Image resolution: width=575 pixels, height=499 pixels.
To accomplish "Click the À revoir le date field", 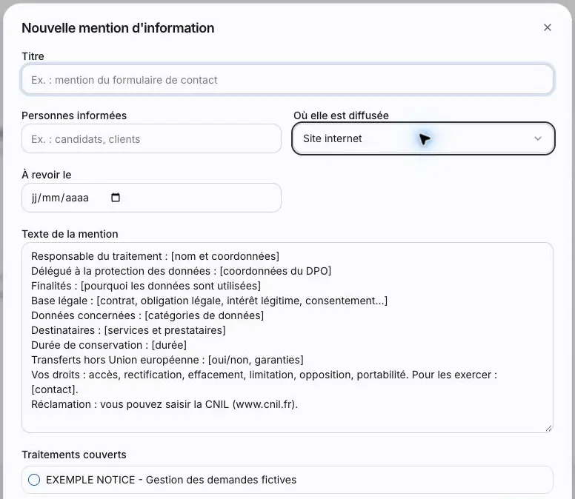I will (151, 198).
